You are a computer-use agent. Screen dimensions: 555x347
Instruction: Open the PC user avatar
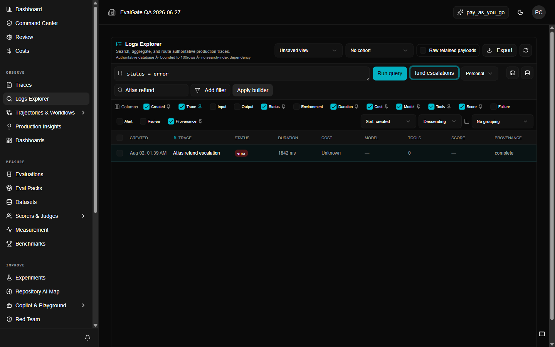(539, 12)
